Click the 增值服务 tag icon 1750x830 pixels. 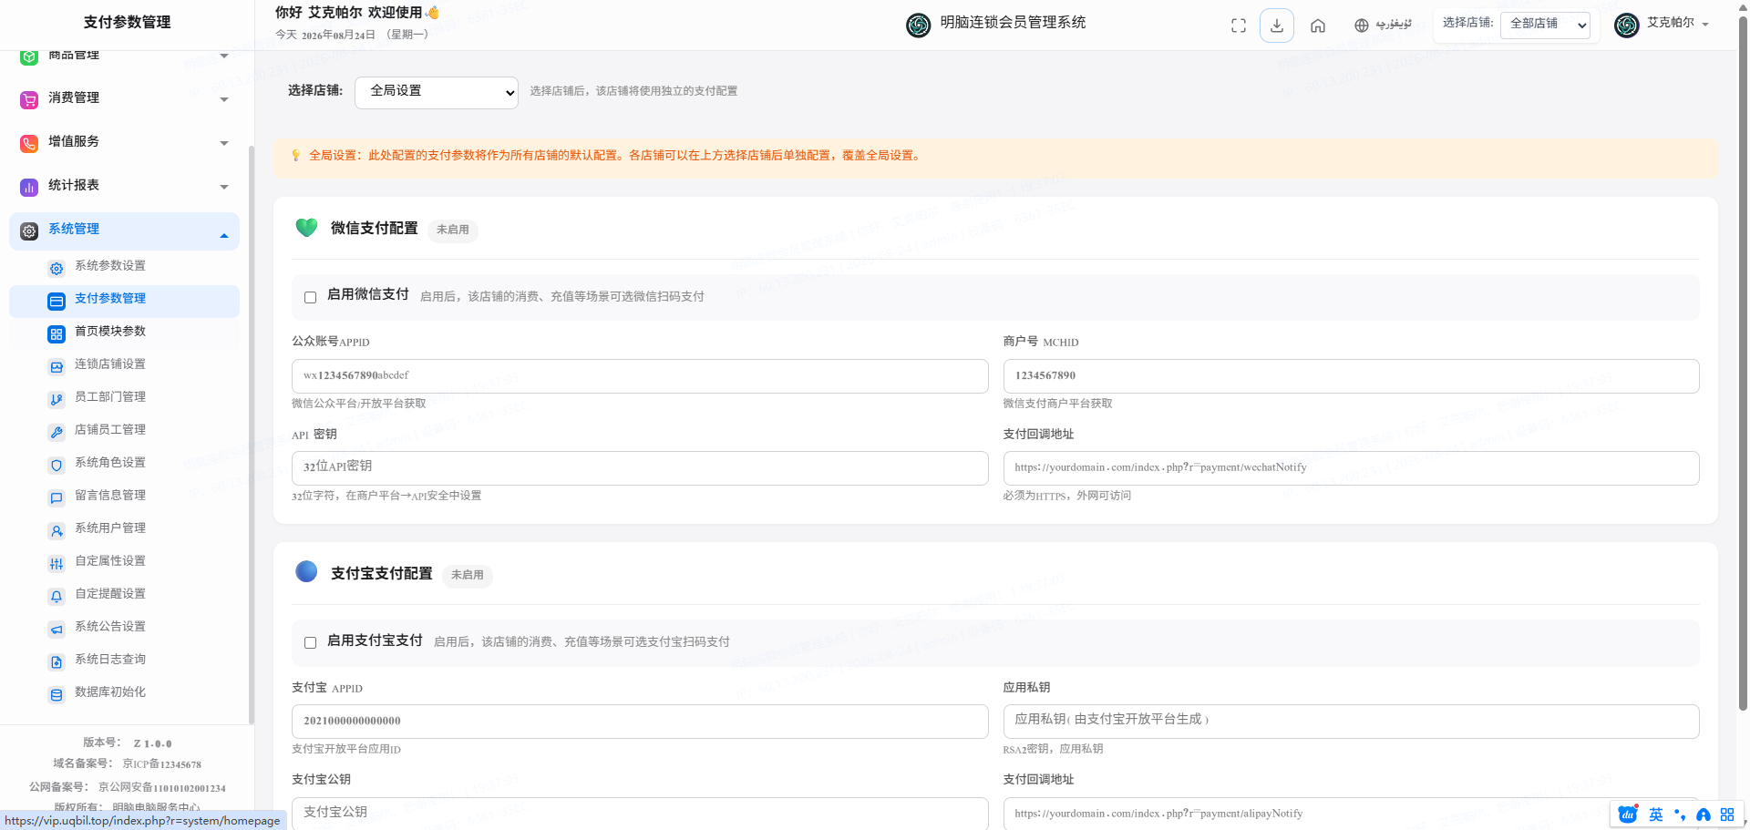point(29,143)
